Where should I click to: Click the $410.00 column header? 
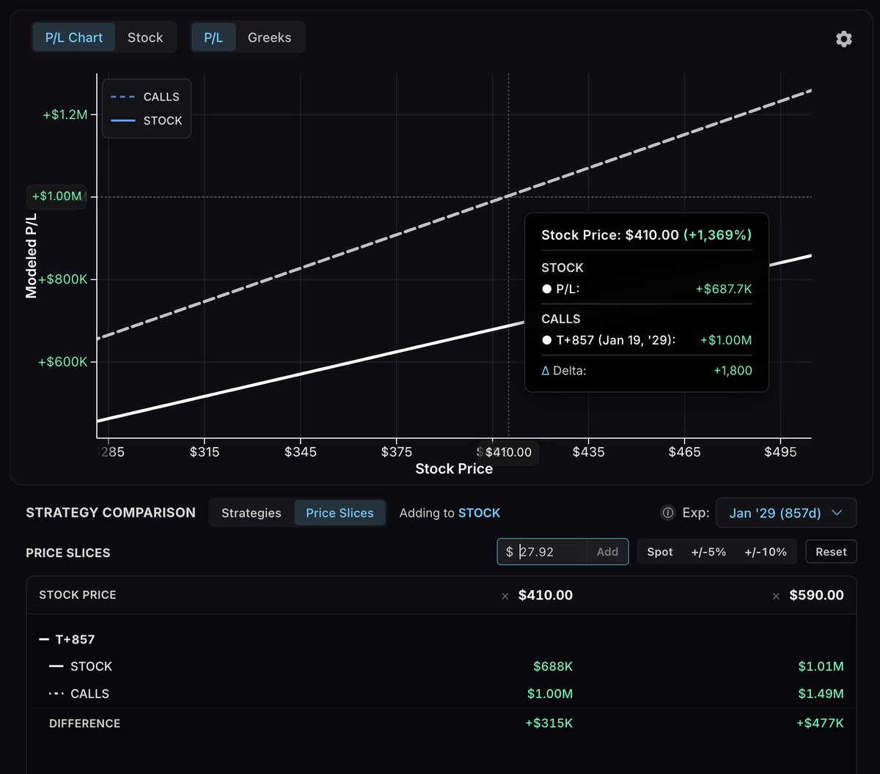pos(546,595)
